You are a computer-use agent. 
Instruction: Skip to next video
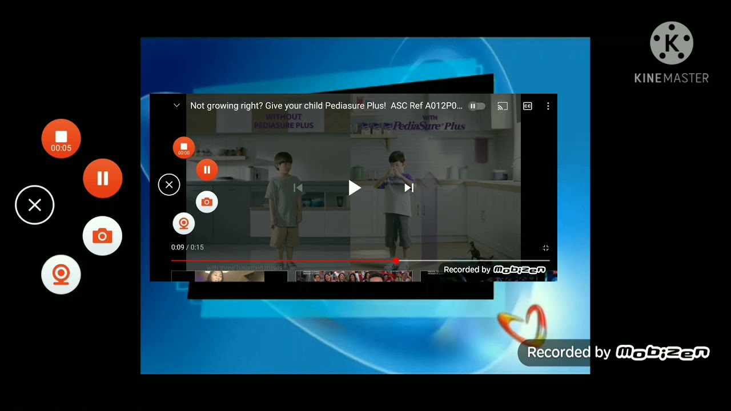[409, 188]
